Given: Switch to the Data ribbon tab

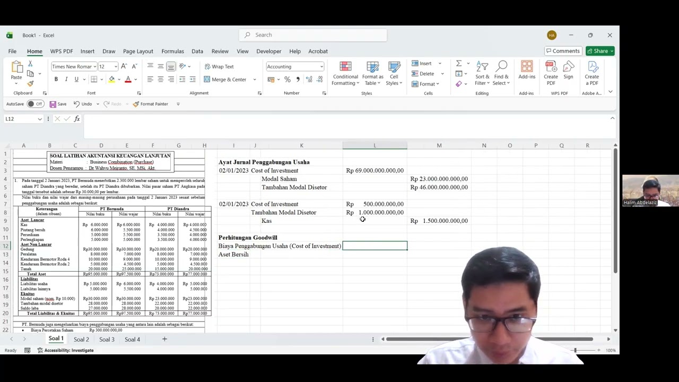Looking at the screenshot, I should point(197,51).
